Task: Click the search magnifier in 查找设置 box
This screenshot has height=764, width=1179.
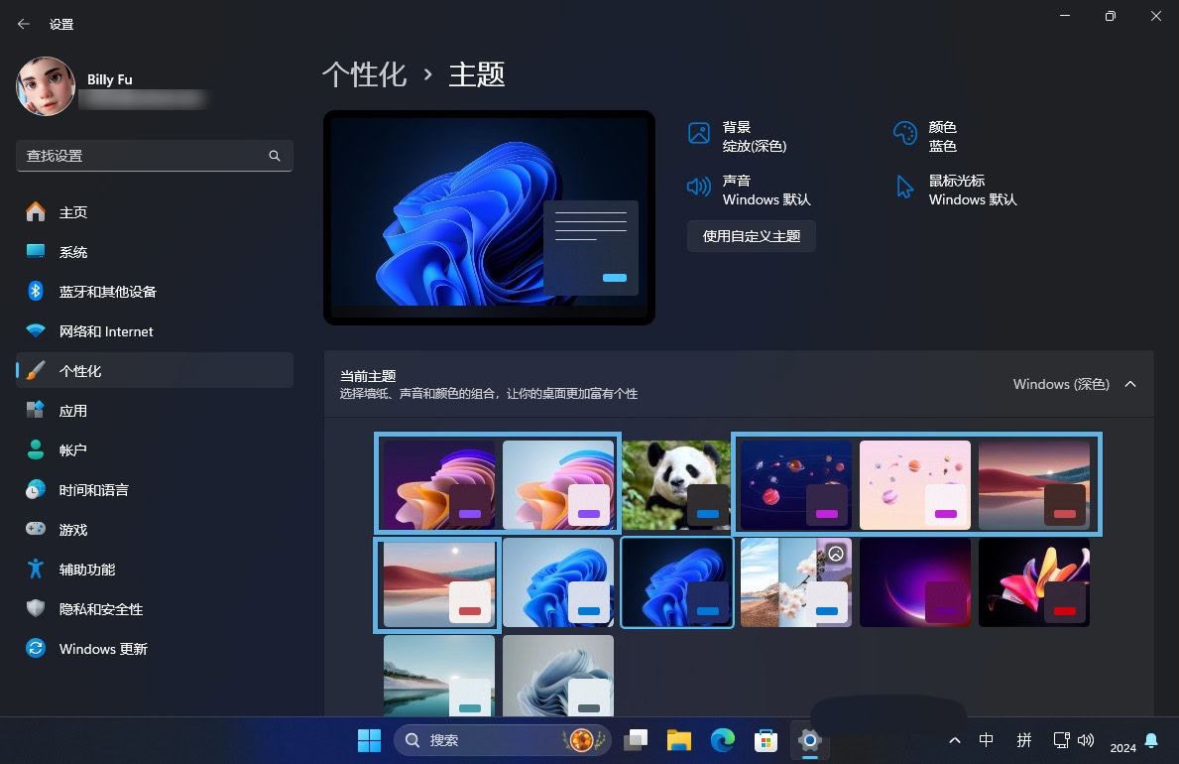Action: pyautogui.click(x=274, y=156)
